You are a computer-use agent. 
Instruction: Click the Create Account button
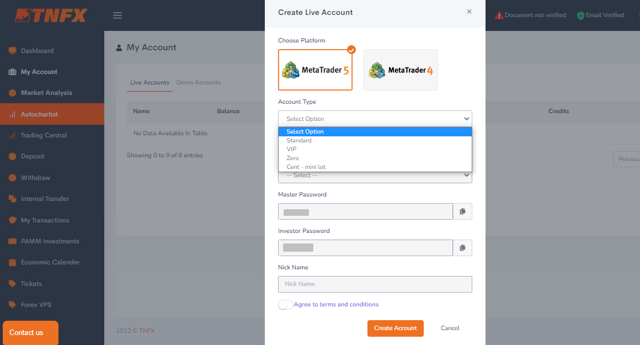click(x=396, y=328)
